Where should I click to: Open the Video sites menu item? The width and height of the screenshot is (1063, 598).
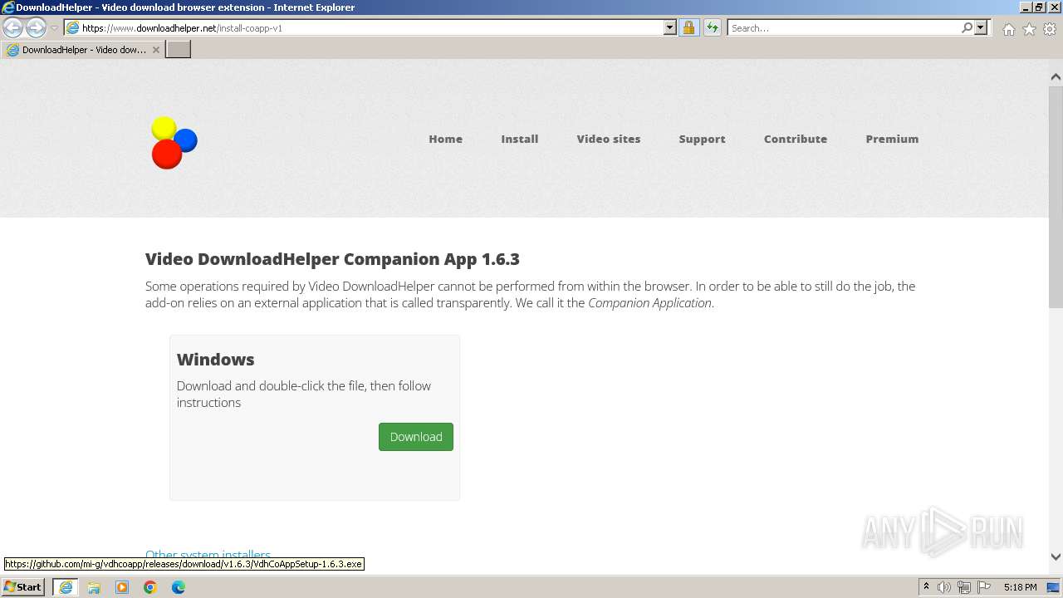click(608, 139)
